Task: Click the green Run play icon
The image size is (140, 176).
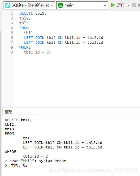Action: (113, 5)
